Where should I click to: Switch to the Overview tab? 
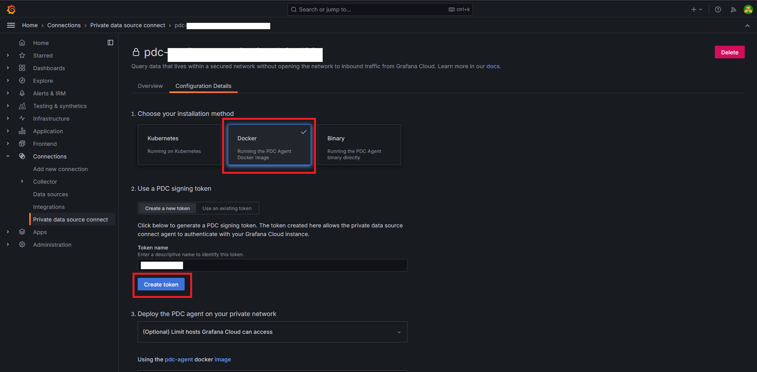(x=150, y=86)
